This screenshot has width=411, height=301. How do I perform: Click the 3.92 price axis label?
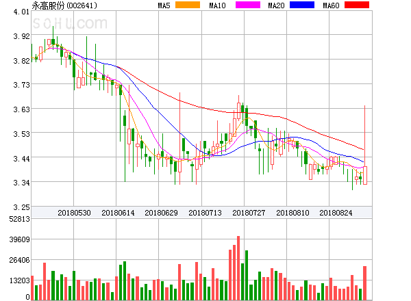(x=21, y=36)
